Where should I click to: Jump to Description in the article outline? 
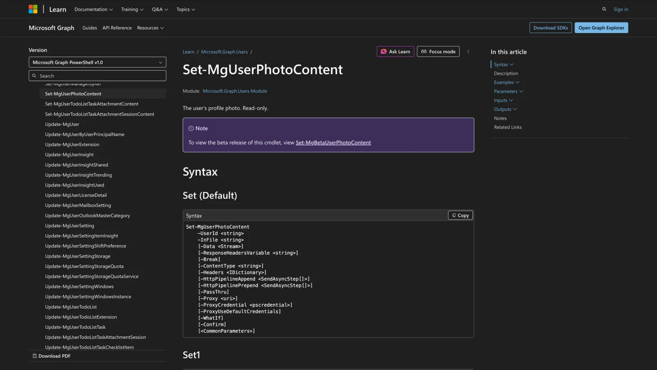[x=506, y=74]
